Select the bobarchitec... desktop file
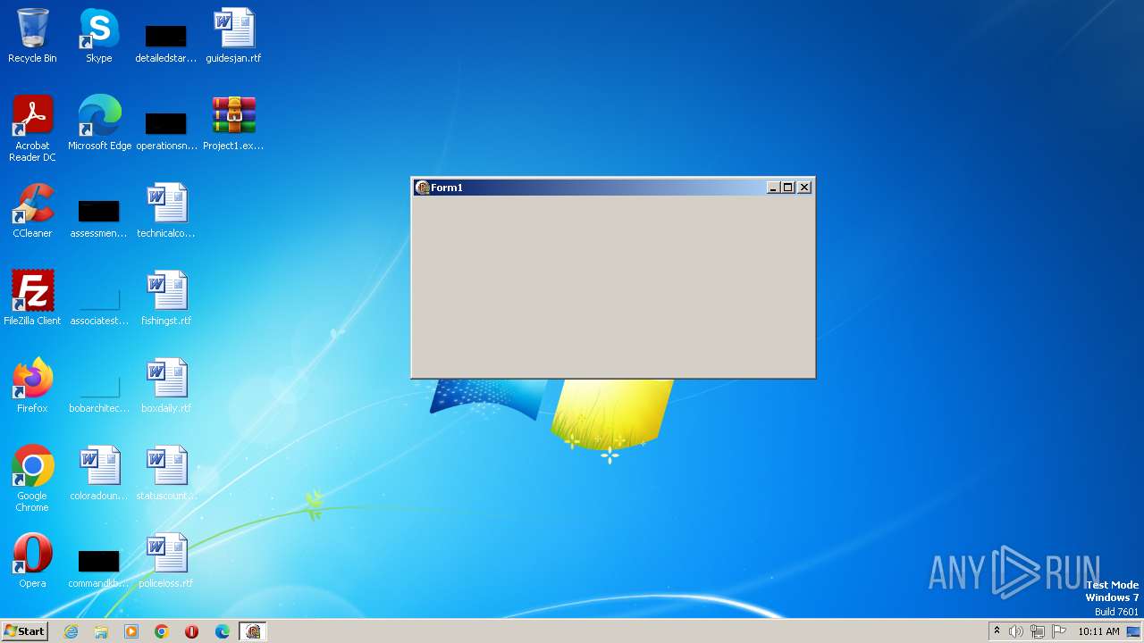This screenshot has height=643, width=1144. [99, 393]
